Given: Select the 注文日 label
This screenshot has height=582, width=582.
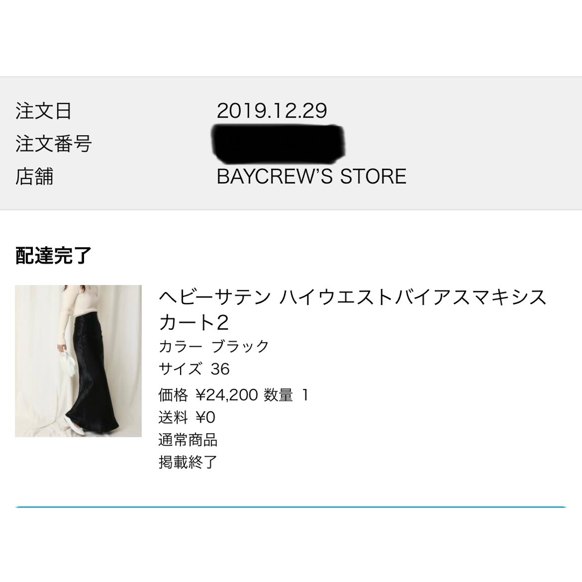Looking at the screenshot, I should point(44,111).
